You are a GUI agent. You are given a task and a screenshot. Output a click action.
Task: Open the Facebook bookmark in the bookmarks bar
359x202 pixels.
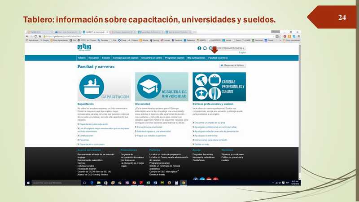tap(177, 40)
